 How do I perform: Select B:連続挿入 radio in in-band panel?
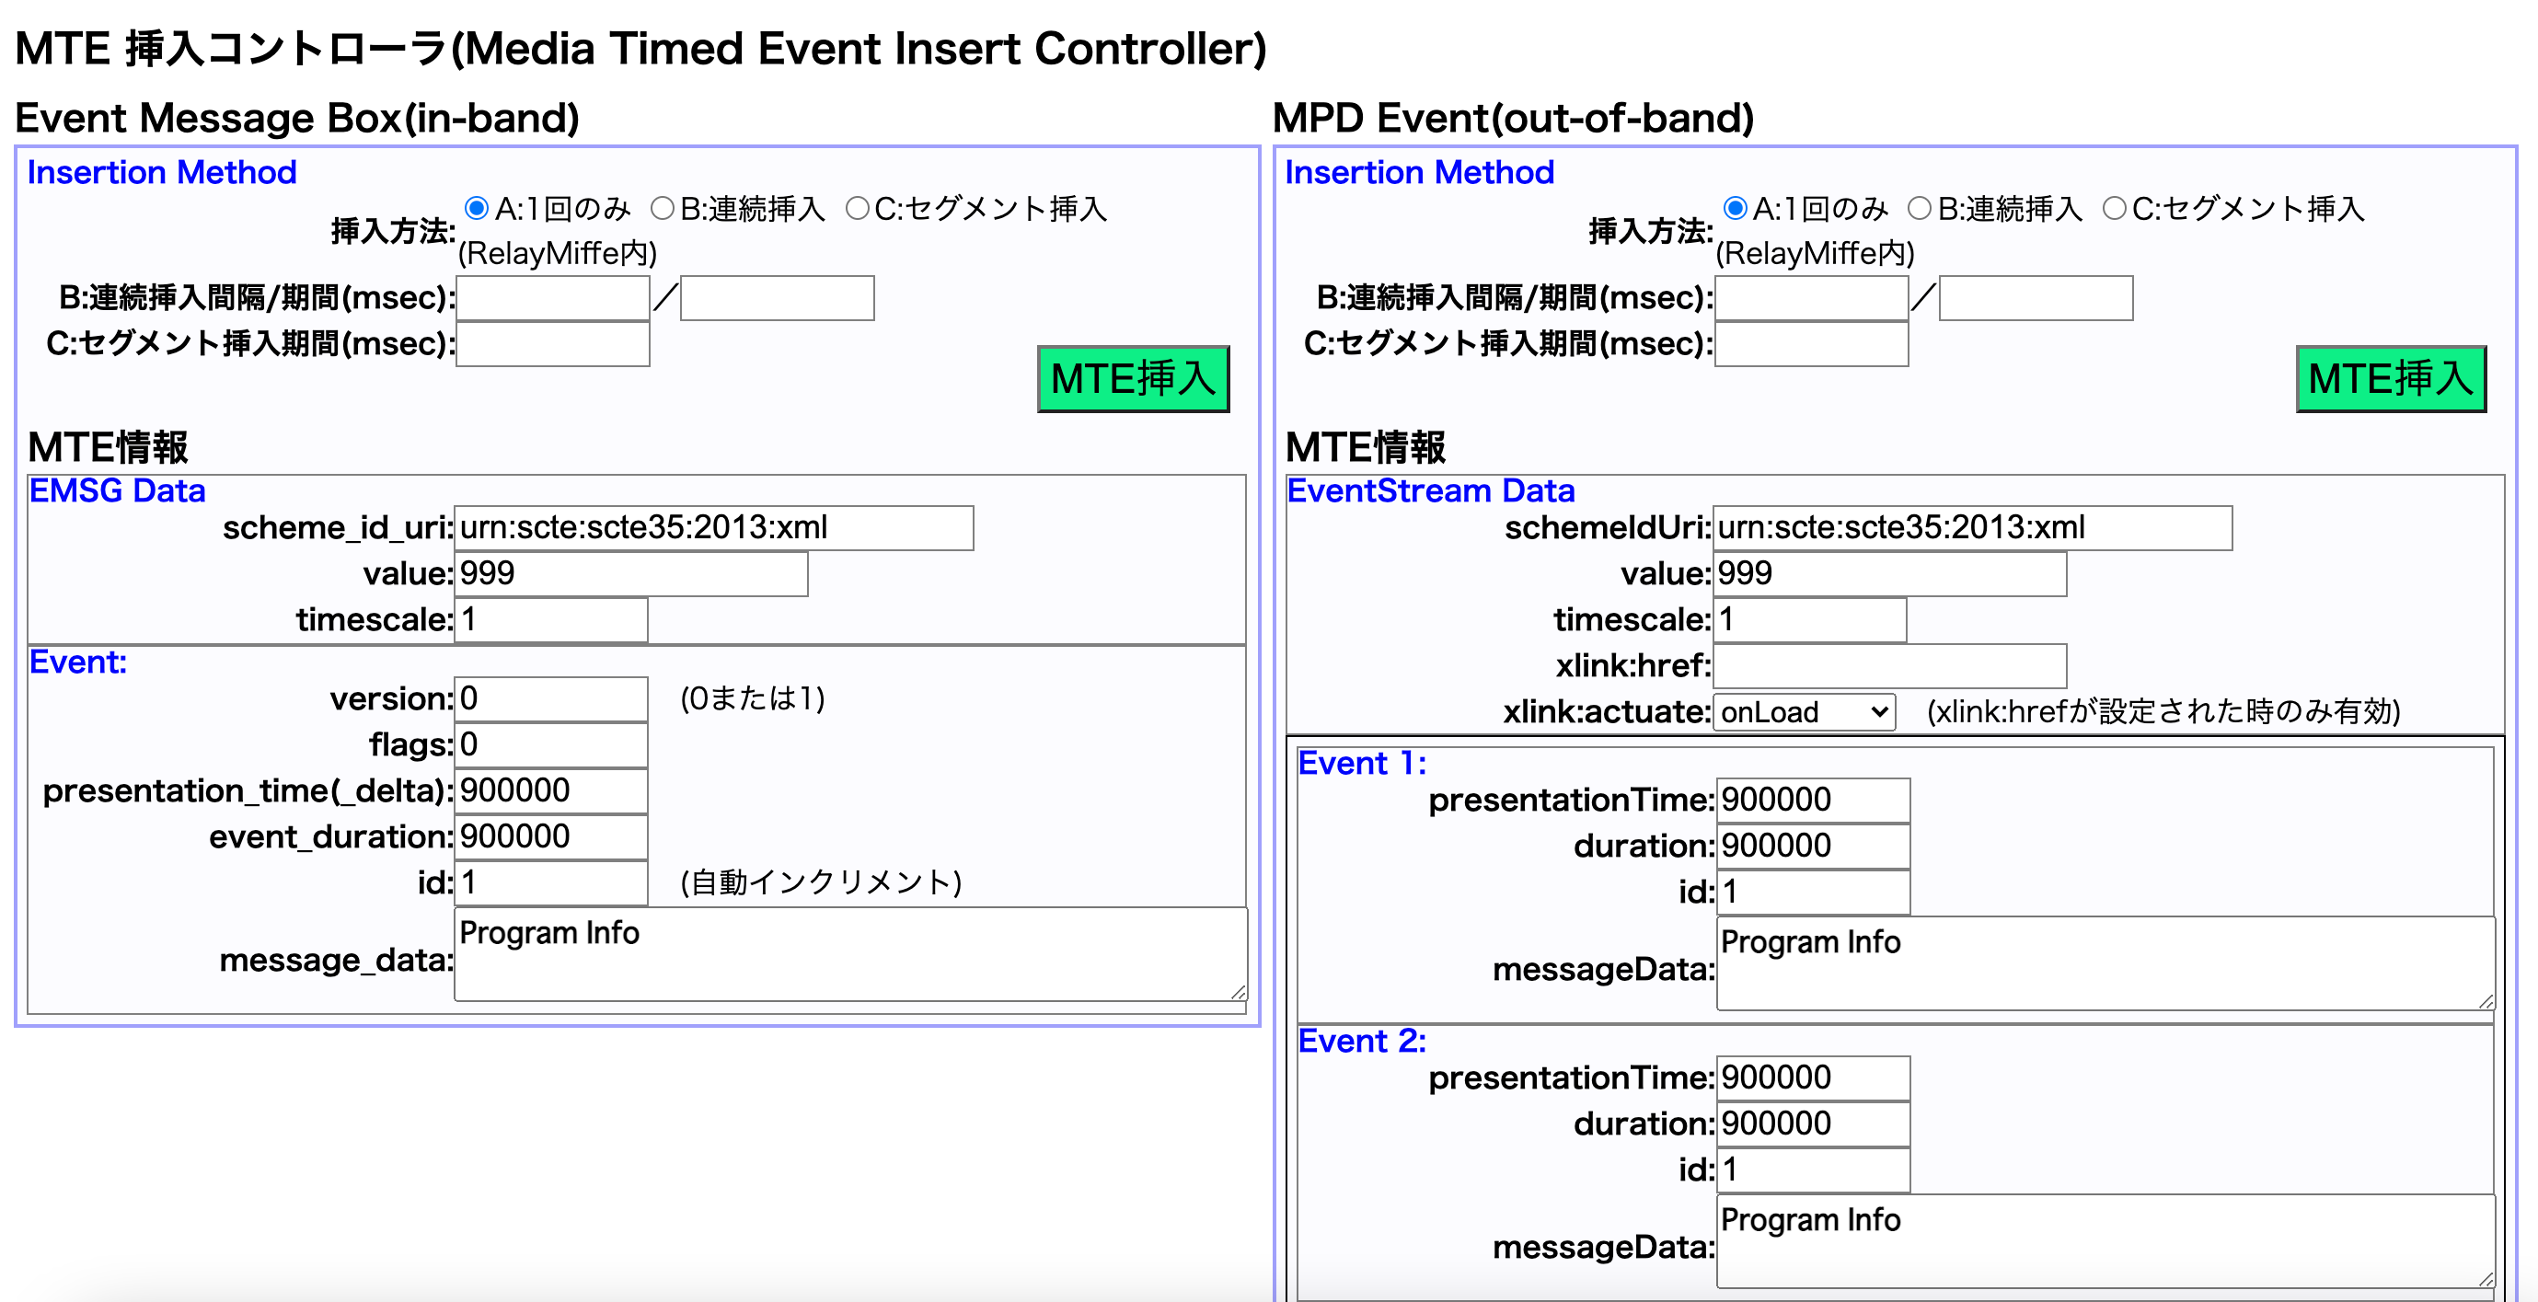[x=663, y=208]
